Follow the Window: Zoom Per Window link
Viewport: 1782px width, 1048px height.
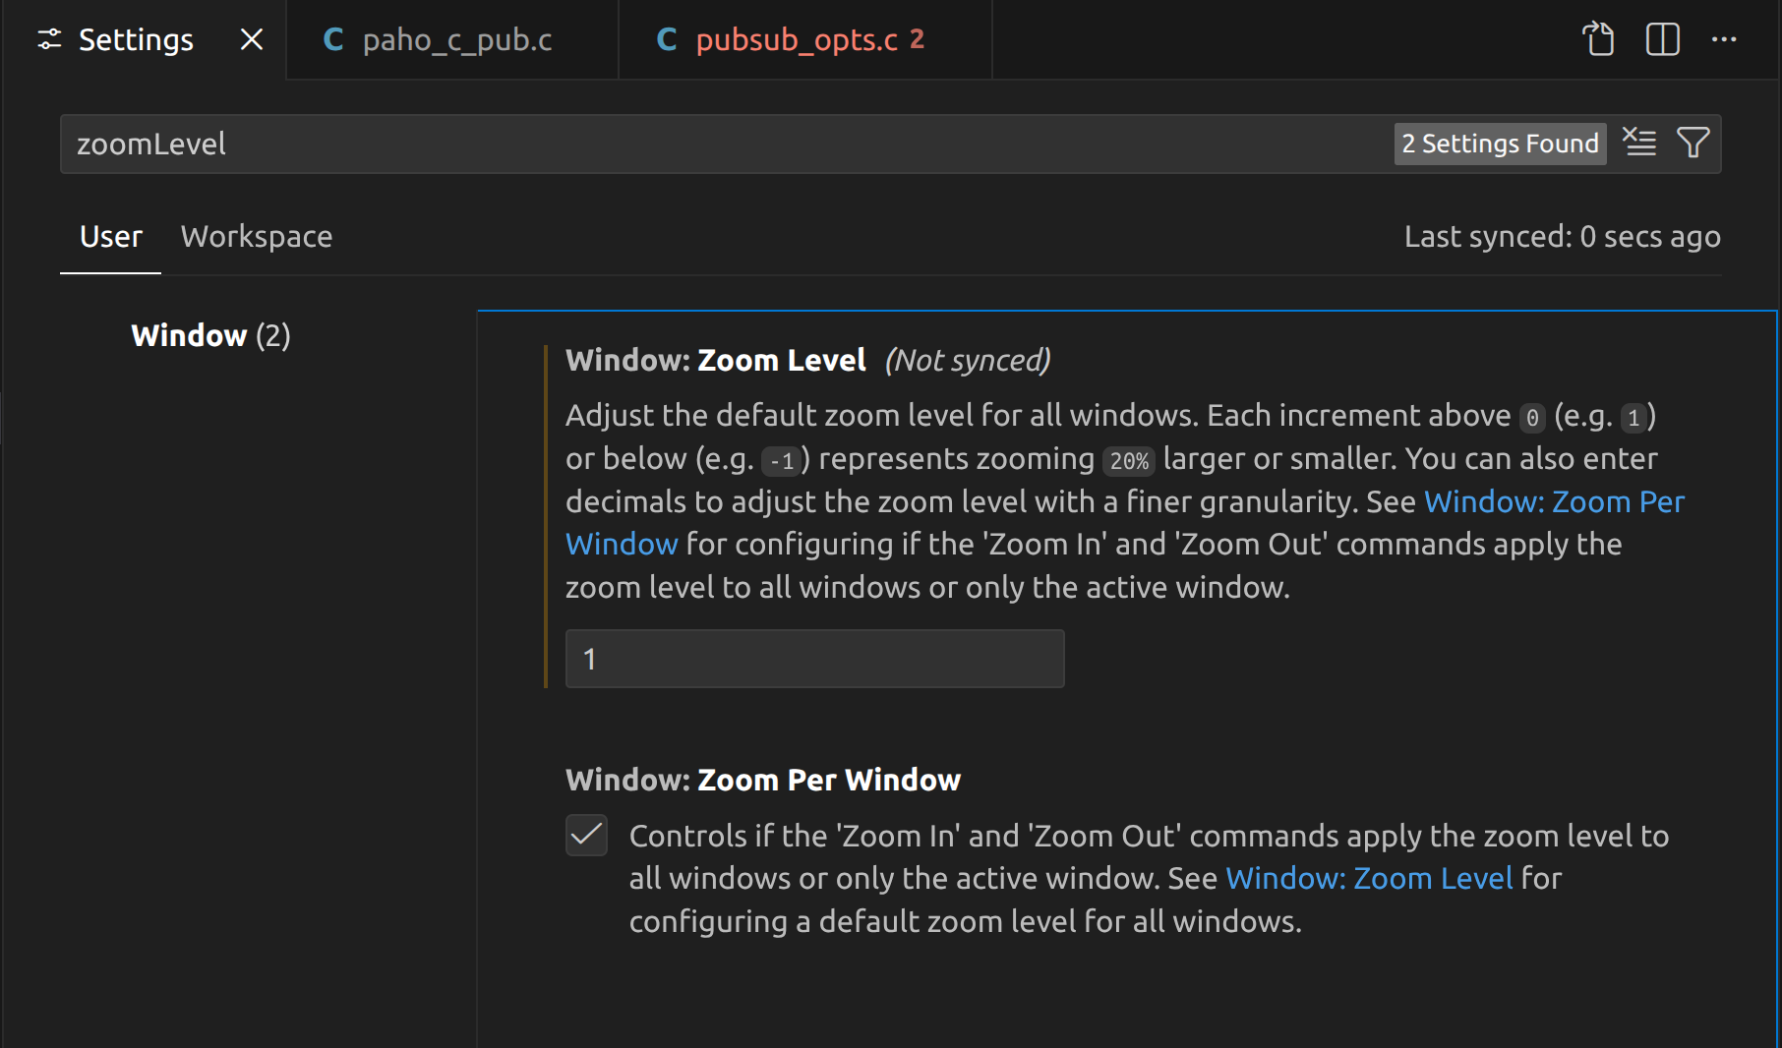click(x=1553, y=502)
